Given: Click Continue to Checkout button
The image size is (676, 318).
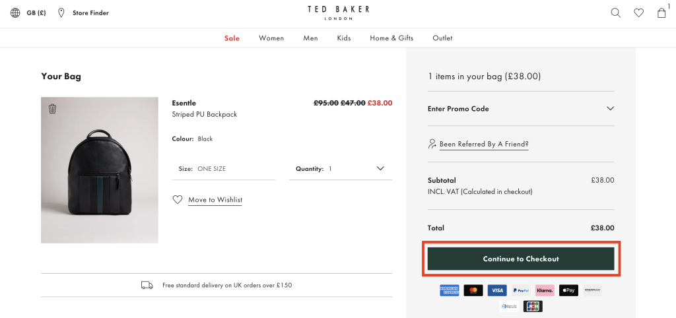Looking at the screenshot, I should pos(521,259).
